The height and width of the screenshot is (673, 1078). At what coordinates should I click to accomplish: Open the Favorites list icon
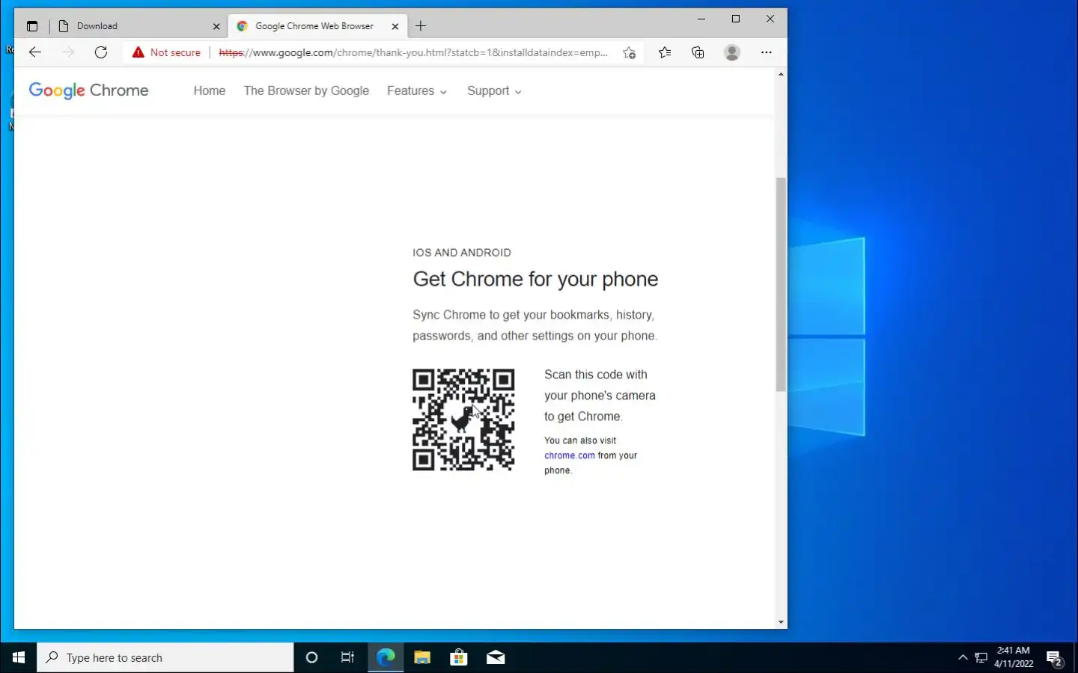pyautogui.click(x=665, y=52)
